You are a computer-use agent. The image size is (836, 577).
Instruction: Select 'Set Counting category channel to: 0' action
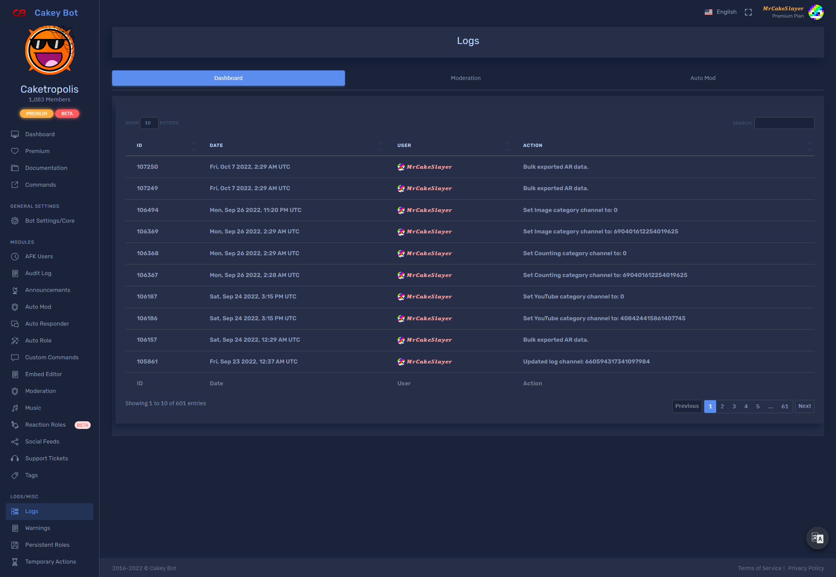click(575, 253)
